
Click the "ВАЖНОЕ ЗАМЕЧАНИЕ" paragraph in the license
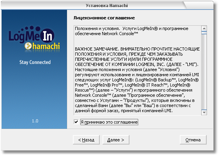click(137, 80)
